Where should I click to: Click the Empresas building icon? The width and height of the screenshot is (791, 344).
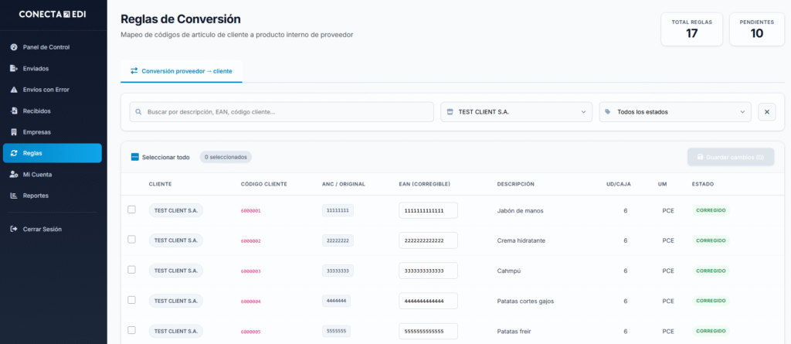14,132
